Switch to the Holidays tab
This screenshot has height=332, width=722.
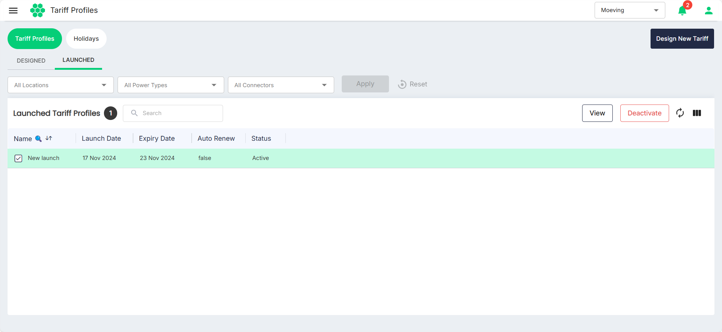click(86, 38)
